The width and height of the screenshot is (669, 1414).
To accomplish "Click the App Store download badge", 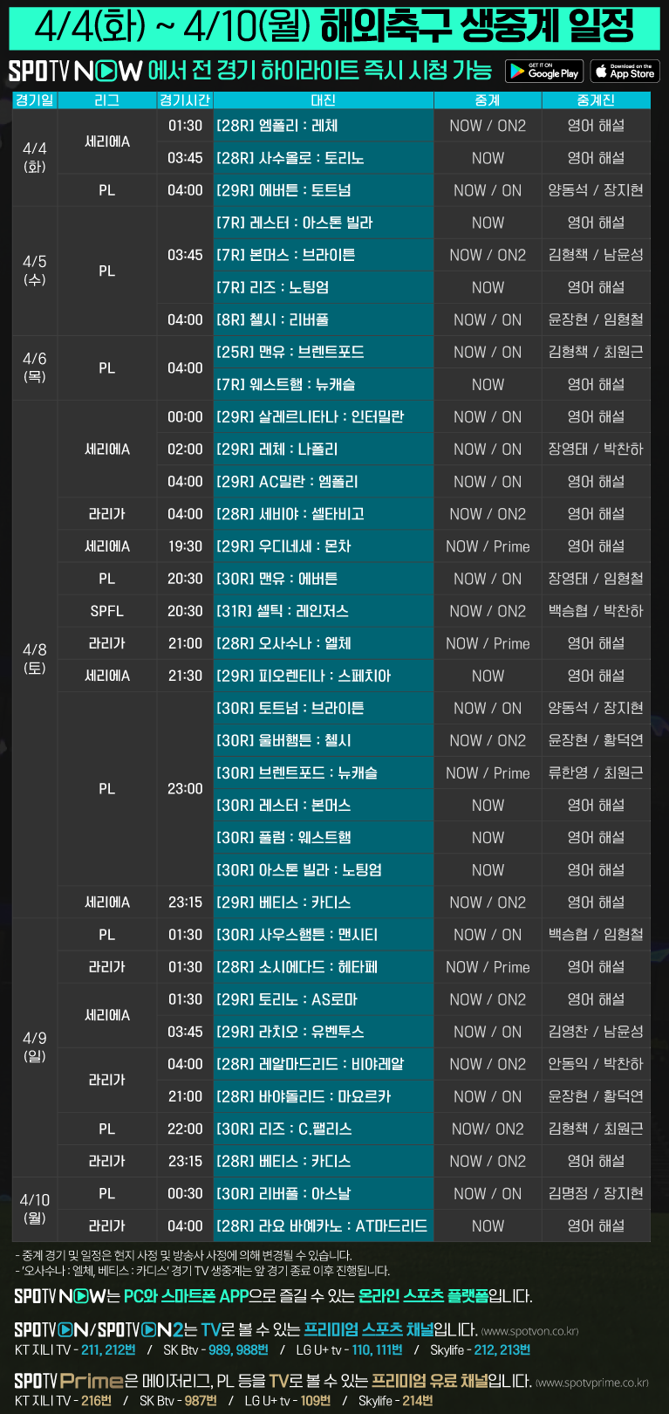I will [x=625, y=71].
